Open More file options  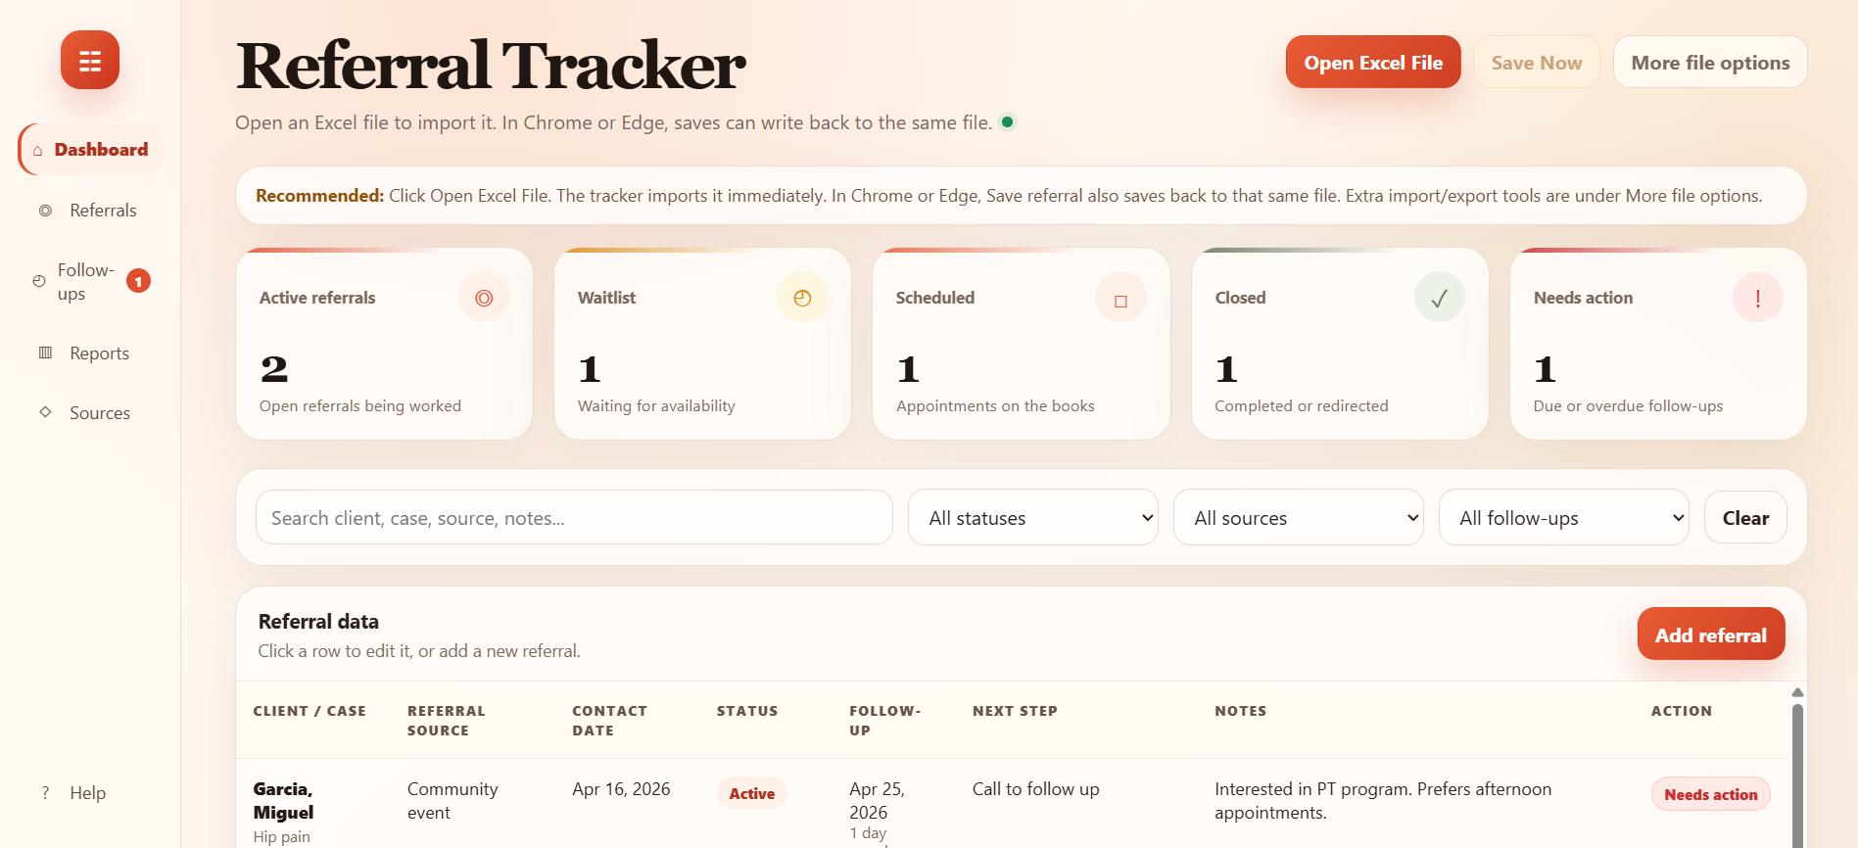[x=1709, y=63]
